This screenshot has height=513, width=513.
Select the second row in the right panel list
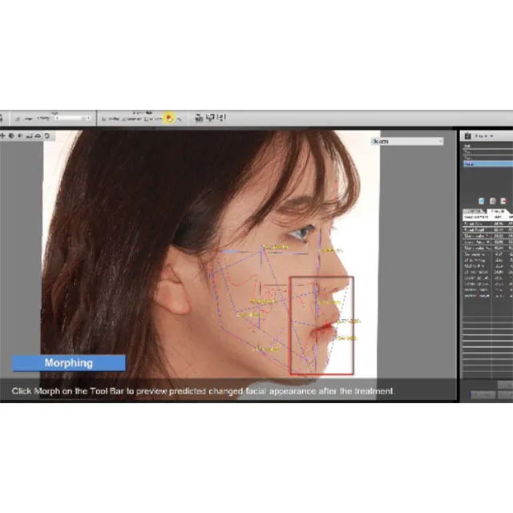click(x=487, y=152)
